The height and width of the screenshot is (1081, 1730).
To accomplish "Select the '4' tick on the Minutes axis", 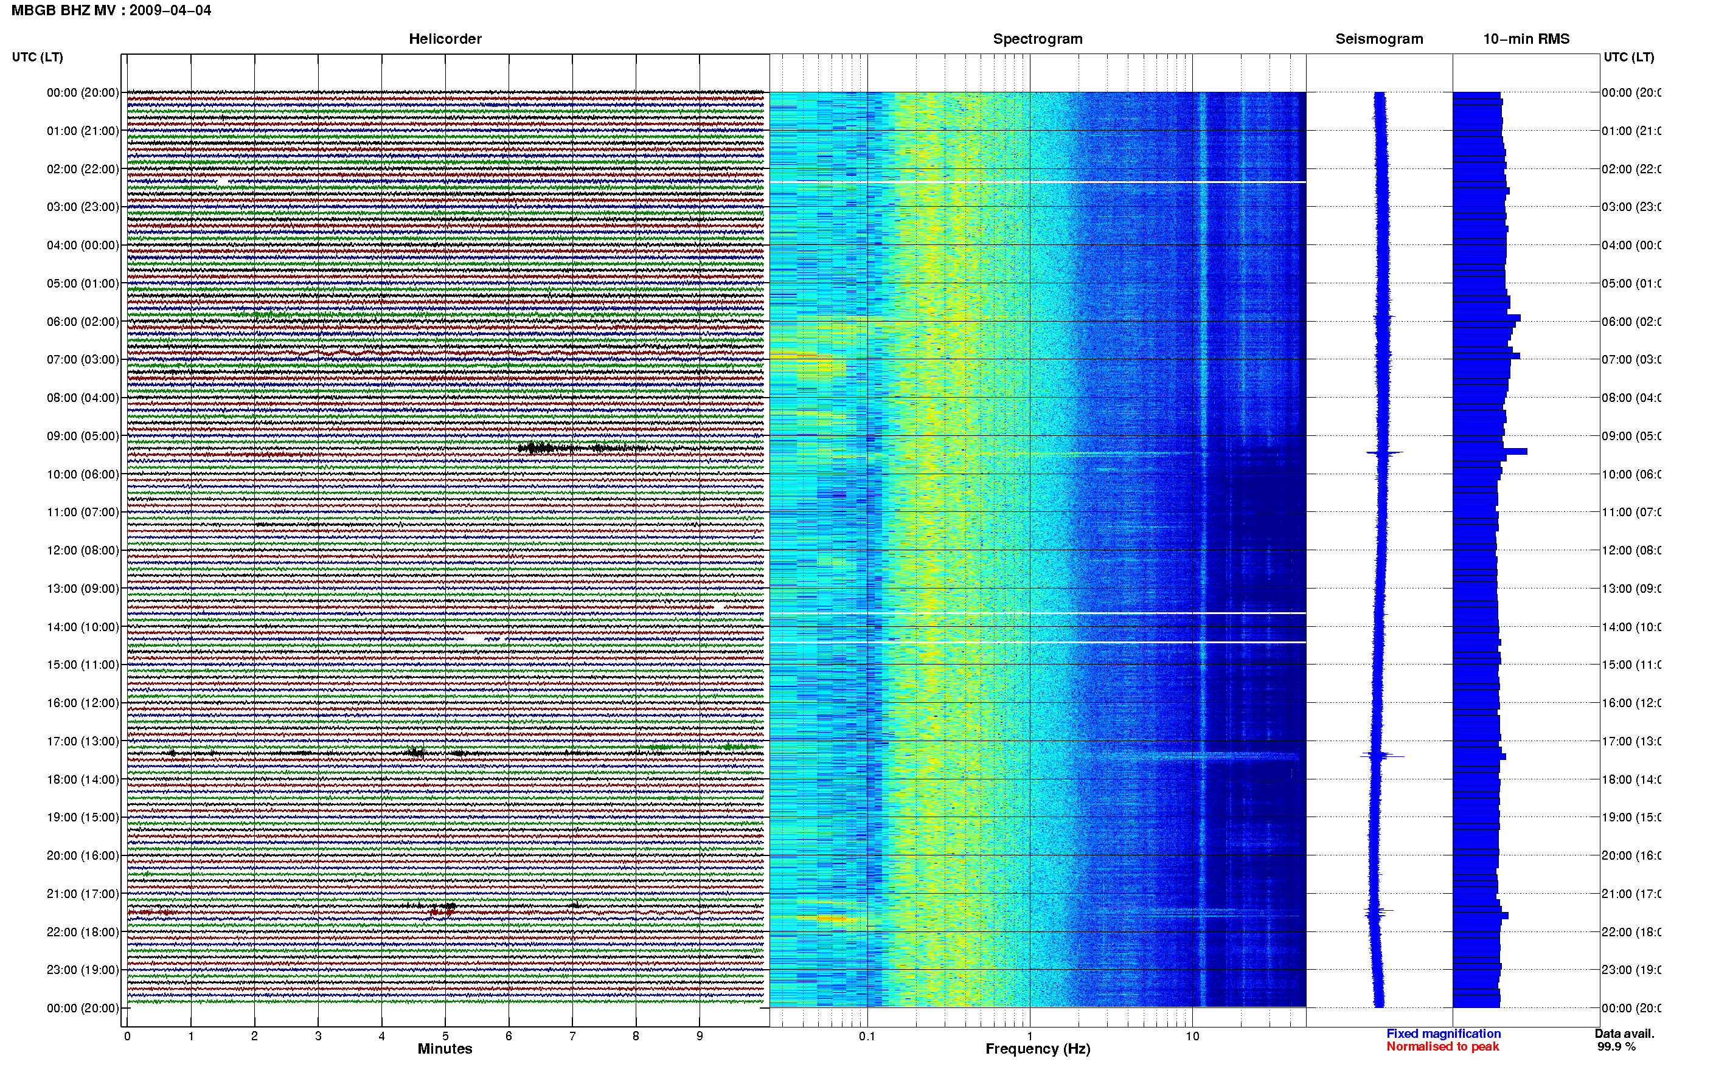I will point(382,1036).
